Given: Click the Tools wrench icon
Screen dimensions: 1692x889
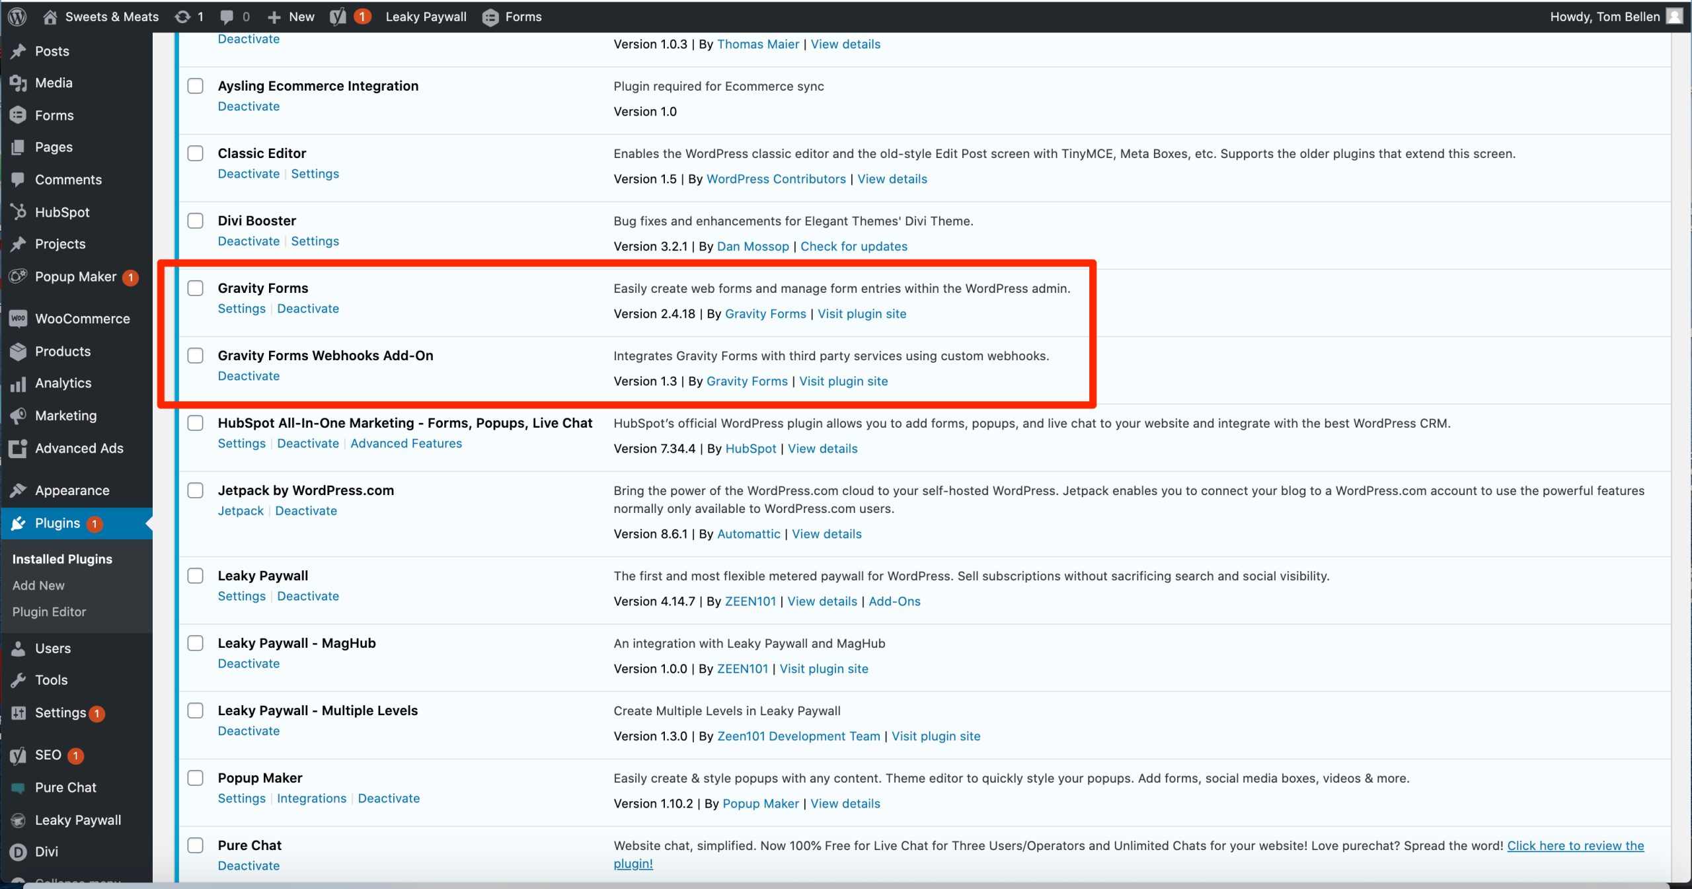Looking at the screenshot, I should 19,680.
